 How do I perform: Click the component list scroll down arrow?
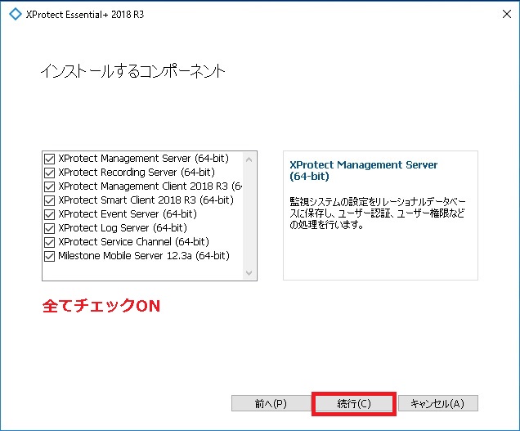249,273
